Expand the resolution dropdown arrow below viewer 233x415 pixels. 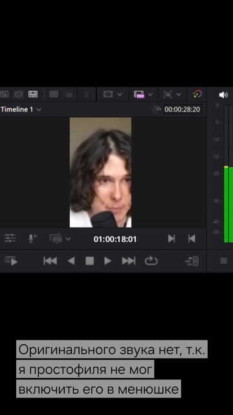(68, 239)
